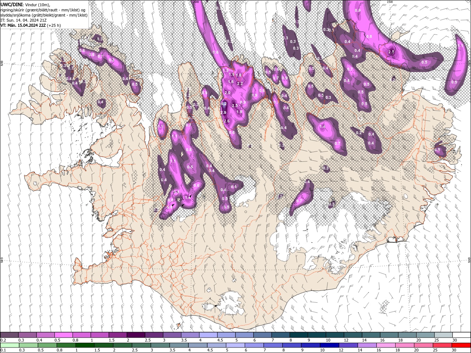Select light gray swatch between 25 and 30, top row
Viewport: 471px width, 353px height.
(443, 335)
